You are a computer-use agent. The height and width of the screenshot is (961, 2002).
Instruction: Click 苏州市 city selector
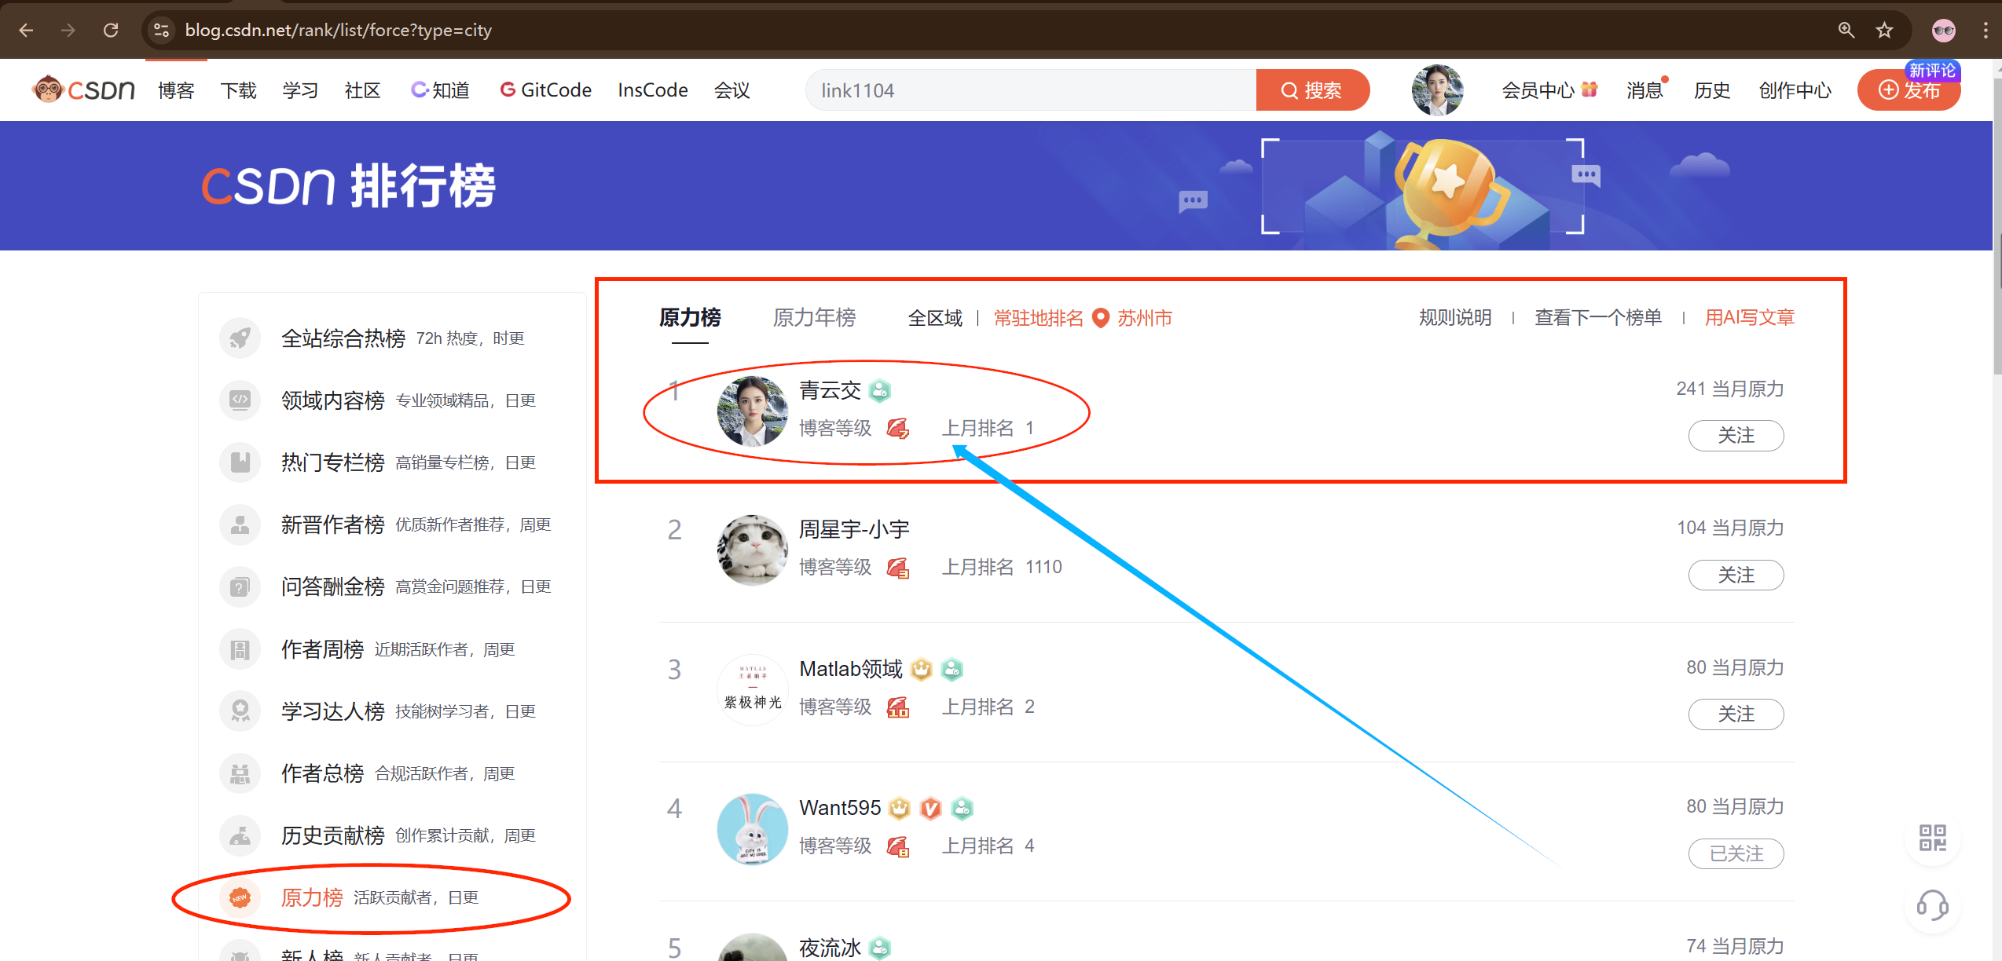click(1145, 318)
